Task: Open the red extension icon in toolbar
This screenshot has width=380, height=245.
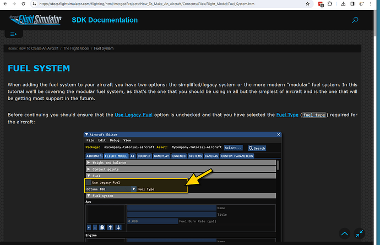Action: pyautogui.click(x=321, y=4)
